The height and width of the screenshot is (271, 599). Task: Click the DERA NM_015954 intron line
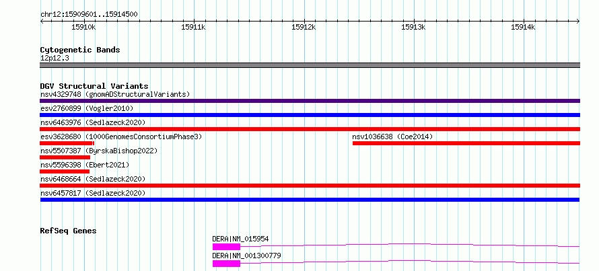[410, 245]
